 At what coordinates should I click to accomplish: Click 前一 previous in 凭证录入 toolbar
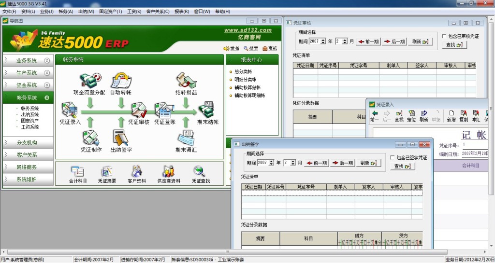pos(375,116)
